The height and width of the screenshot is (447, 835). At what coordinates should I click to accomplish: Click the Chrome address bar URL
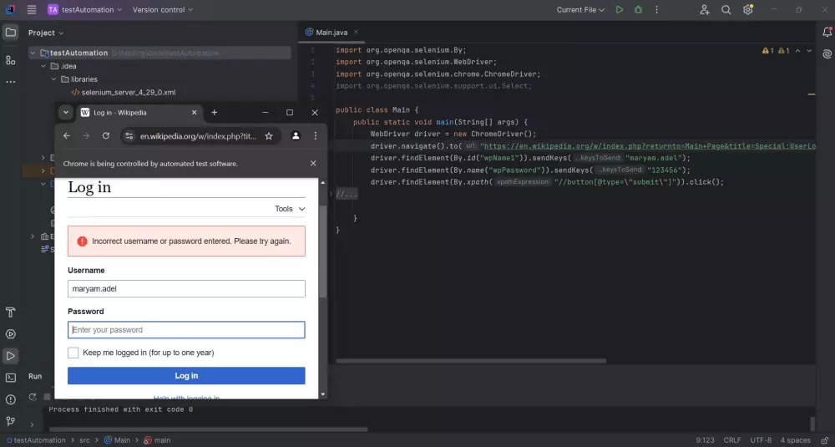(198, 136)
